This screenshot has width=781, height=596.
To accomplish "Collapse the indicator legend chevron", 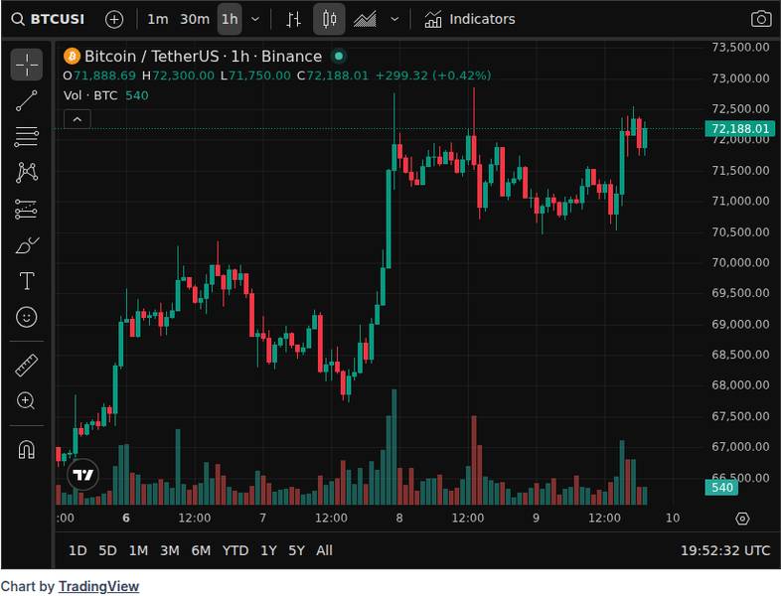I will pyautogui.click(x=78, y=119).
